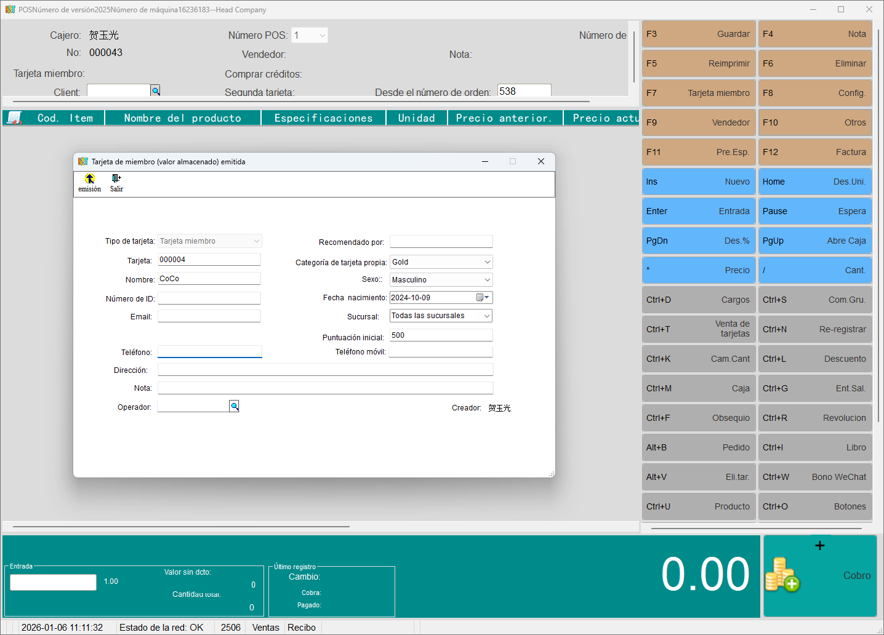Expand the Sucursal dropdown
Viewport: 884px width, 635px height.
(x=487, y=316)
